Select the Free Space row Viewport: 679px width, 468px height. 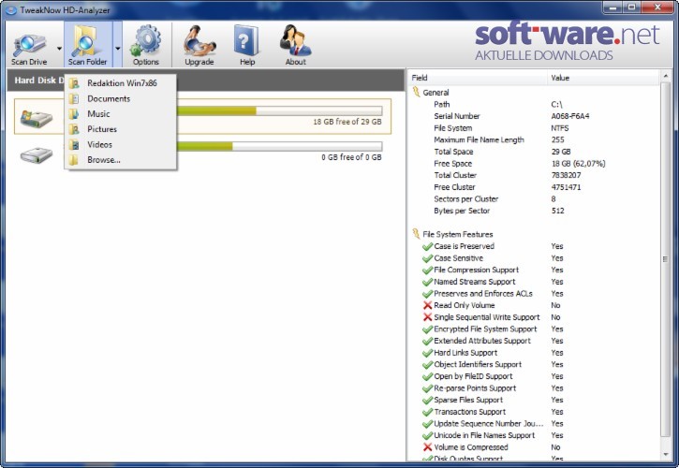[x=534, y=164]
